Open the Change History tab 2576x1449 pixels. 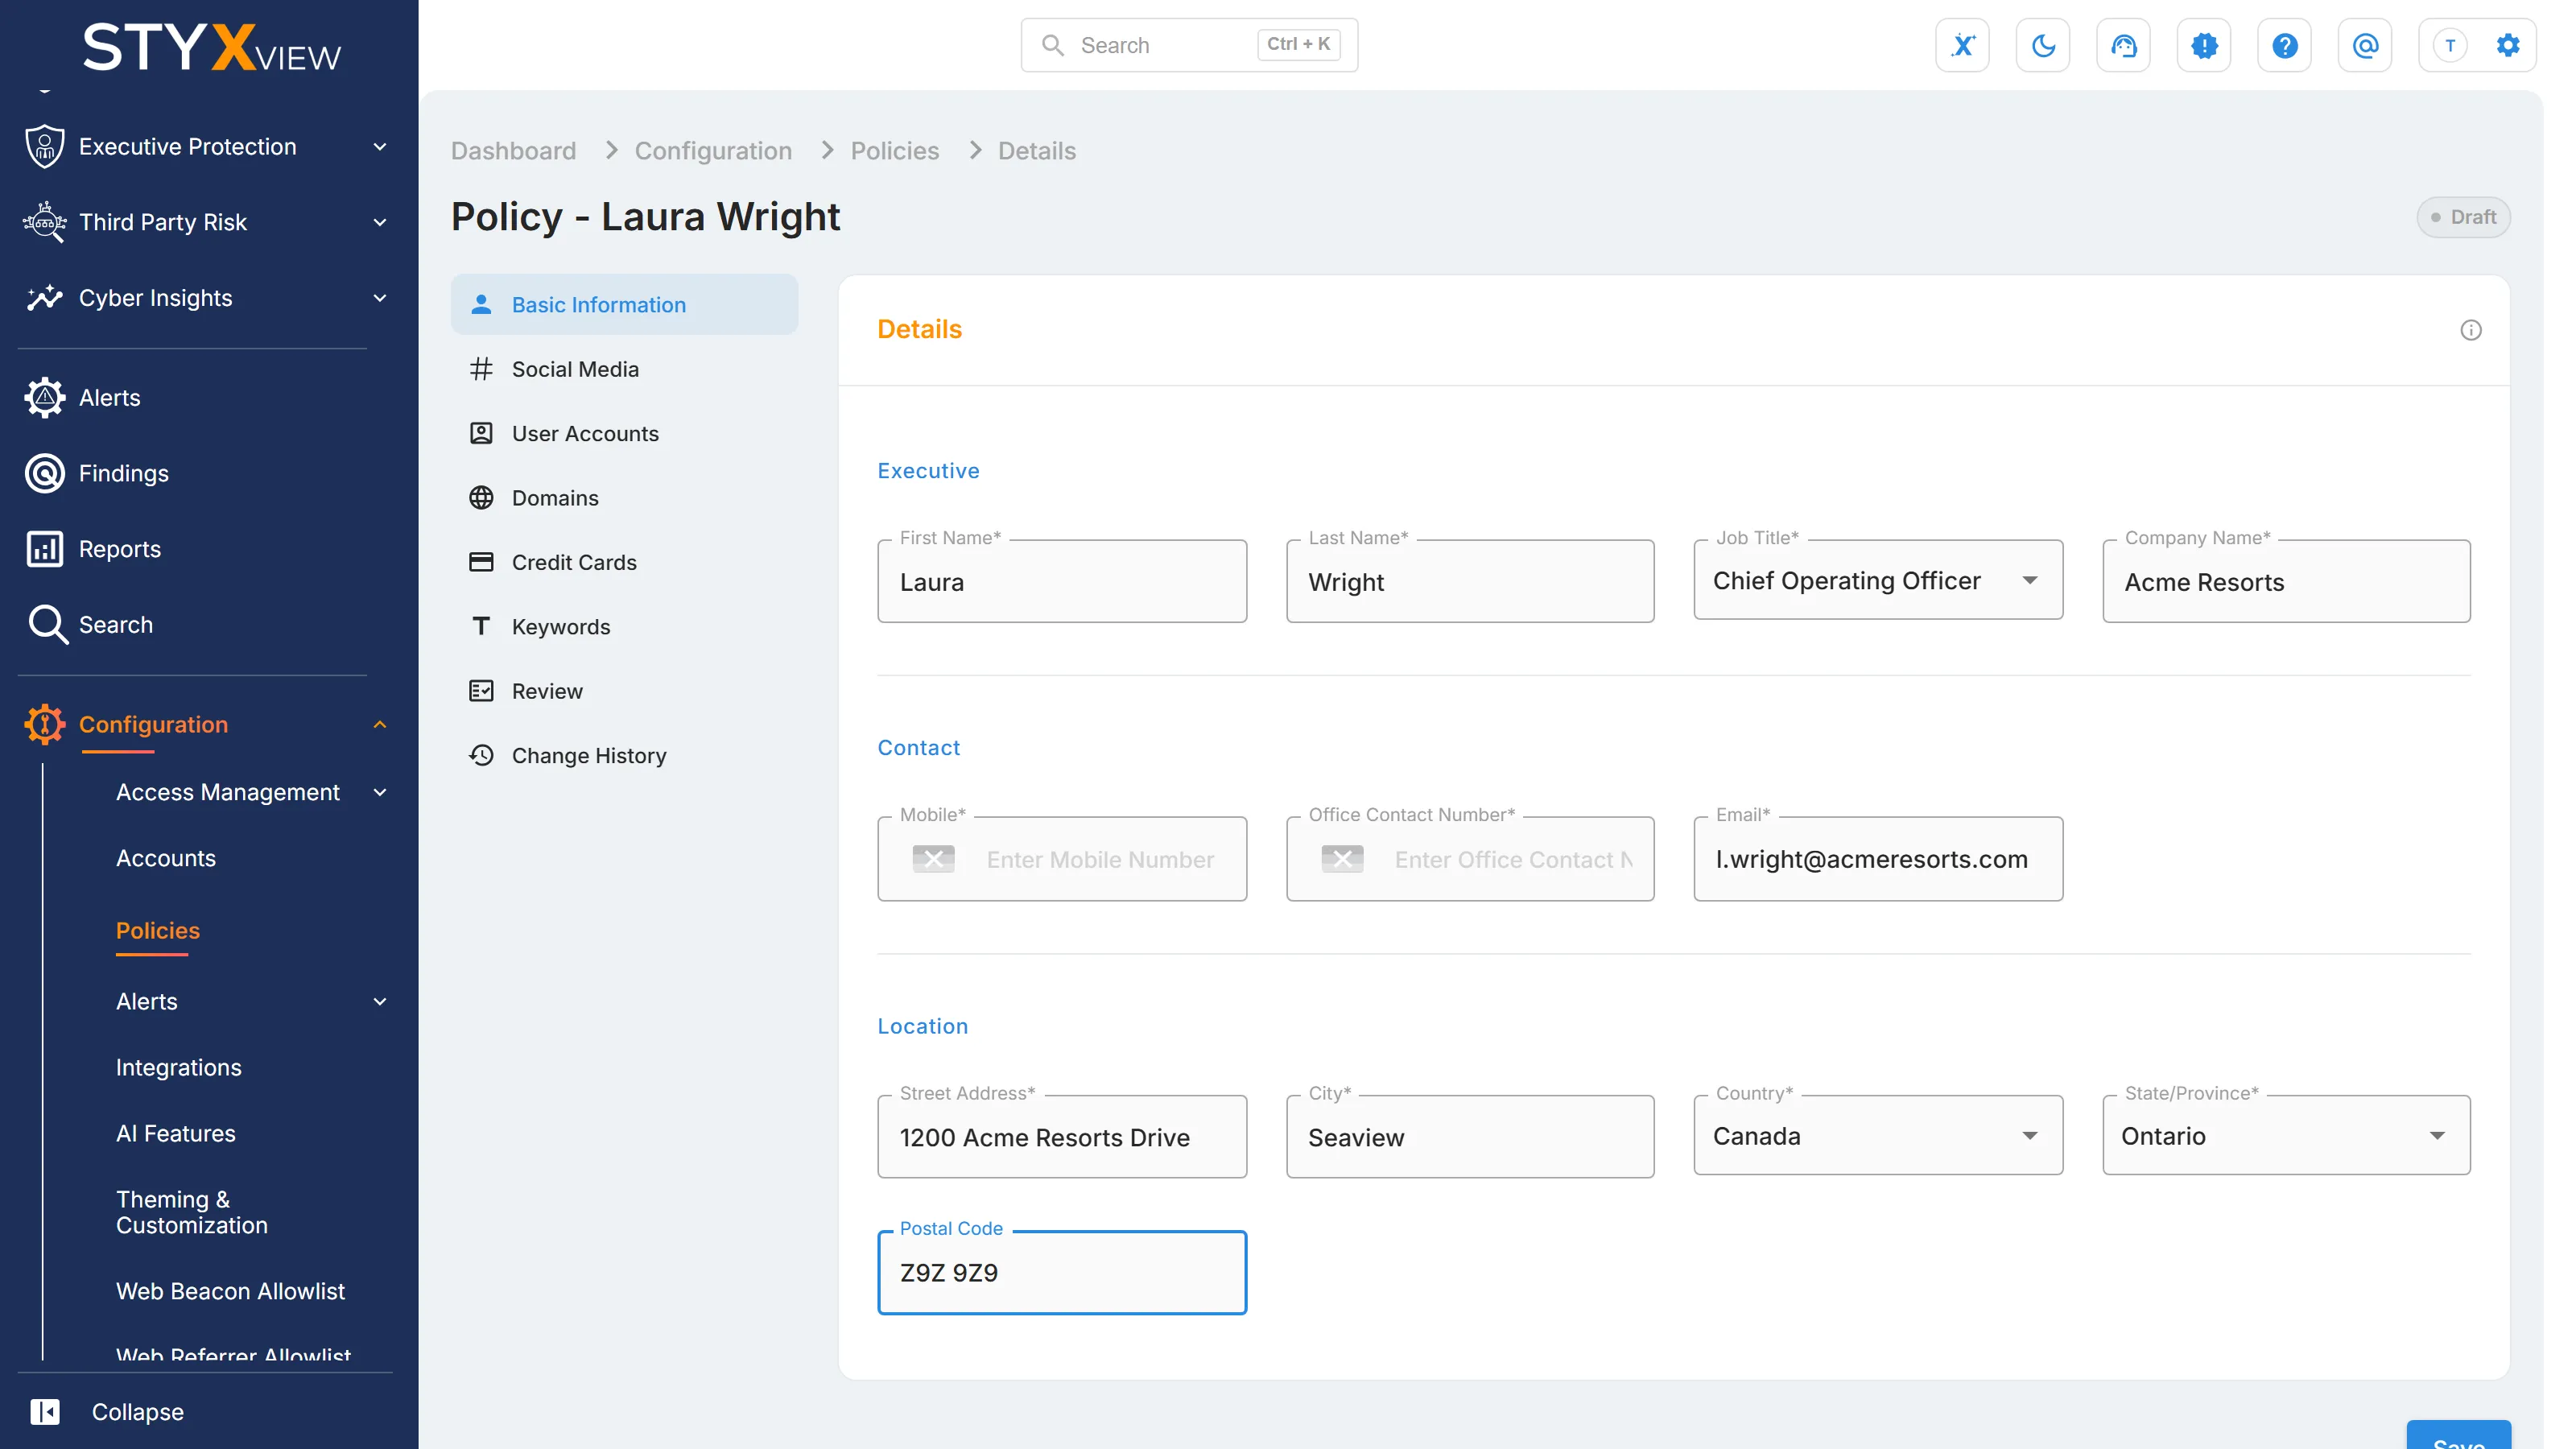(624, 756)
